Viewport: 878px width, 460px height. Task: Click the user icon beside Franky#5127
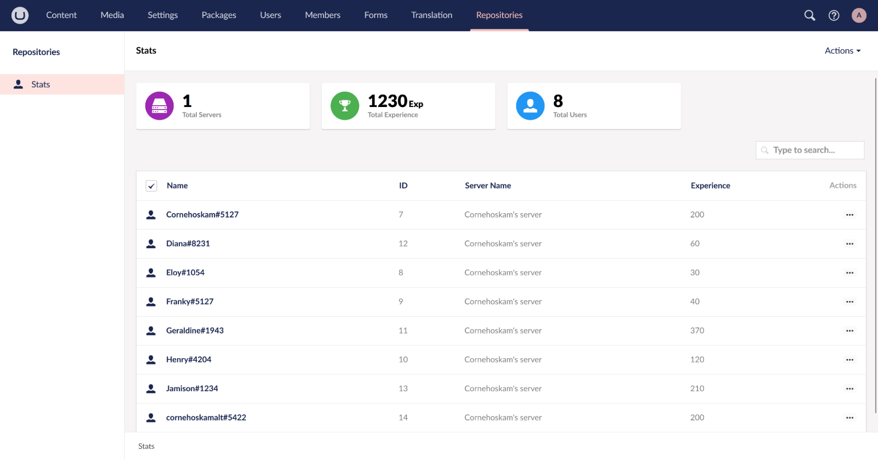151,301
